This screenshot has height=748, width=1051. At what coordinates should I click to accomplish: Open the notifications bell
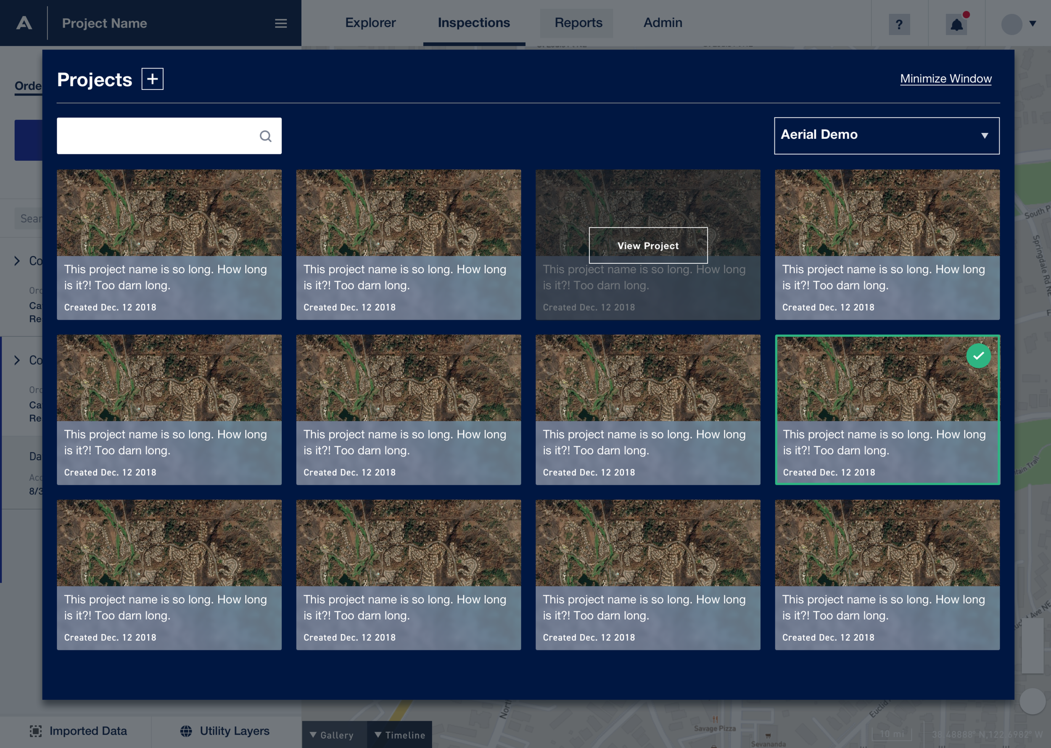tap(956, 24)
